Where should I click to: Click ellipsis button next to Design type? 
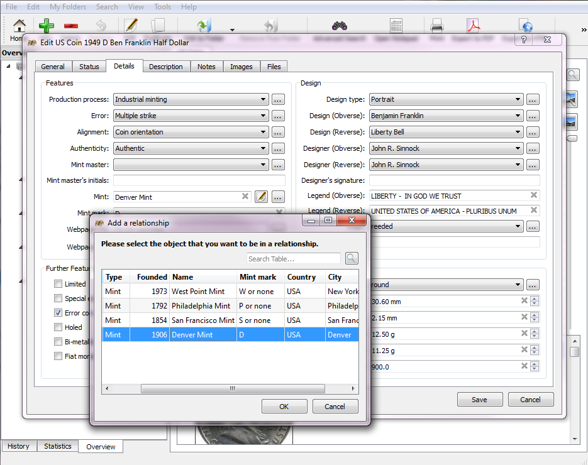[x=533, y=99]
